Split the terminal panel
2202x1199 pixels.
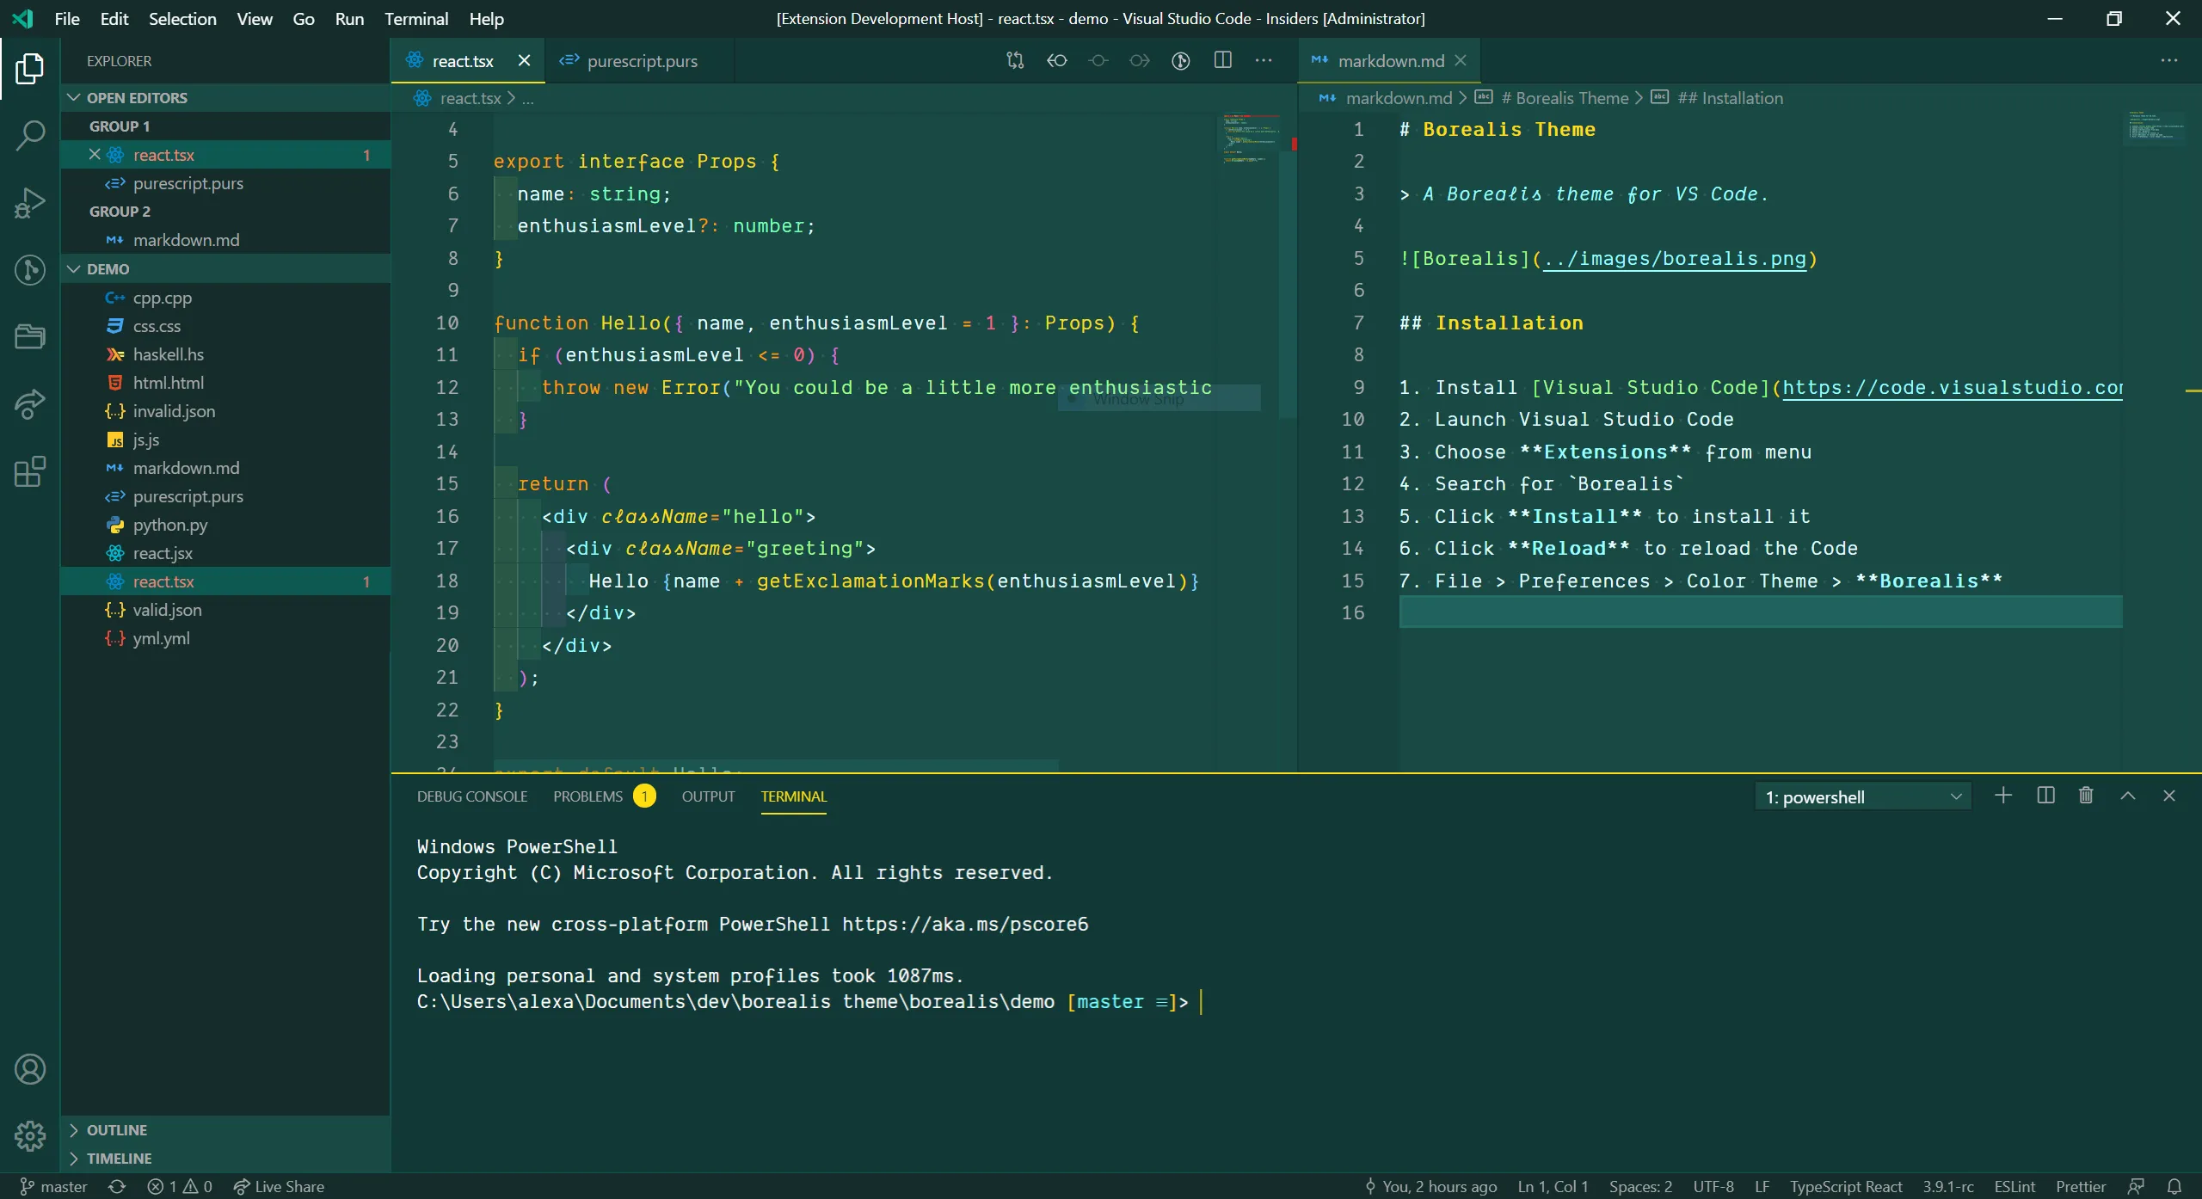2045,796
